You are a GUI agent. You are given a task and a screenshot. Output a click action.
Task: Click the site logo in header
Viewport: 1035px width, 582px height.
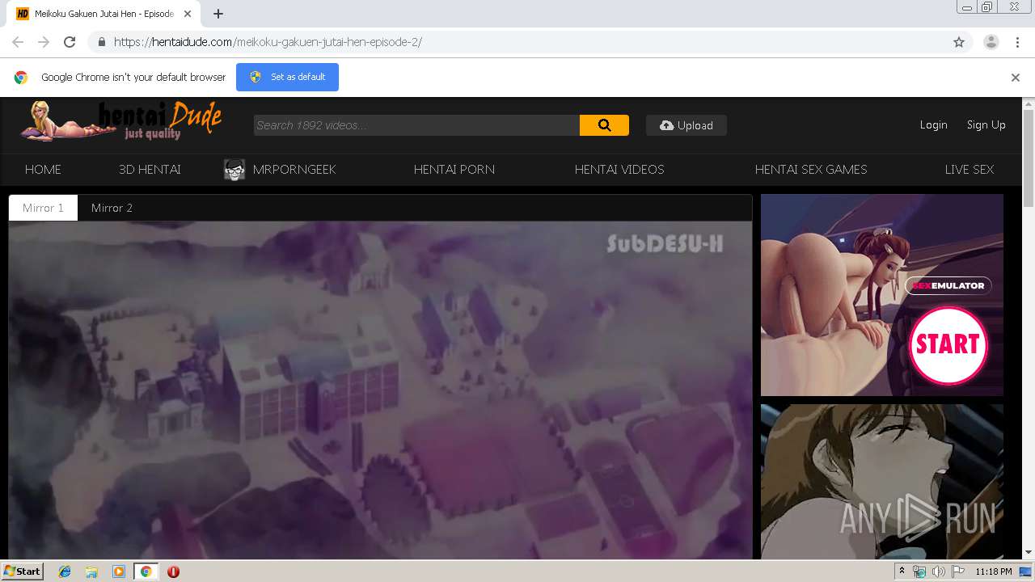121,121
